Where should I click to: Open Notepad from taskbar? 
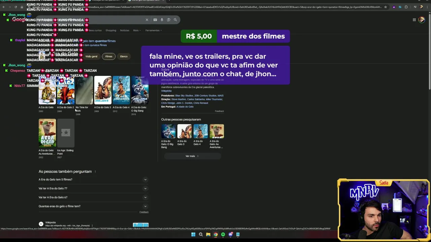tap(238, 235)
